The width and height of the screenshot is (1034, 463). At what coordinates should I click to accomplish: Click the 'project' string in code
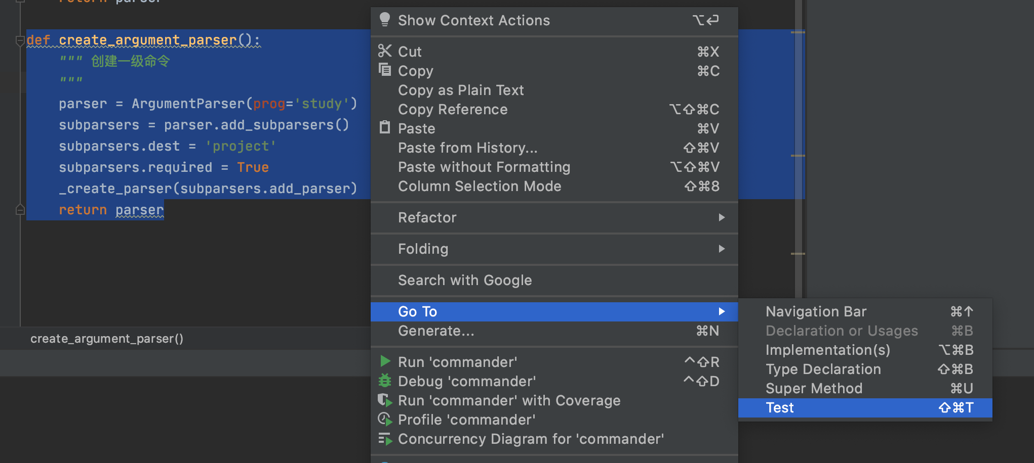pyautogui.click(x=241, y=146)
